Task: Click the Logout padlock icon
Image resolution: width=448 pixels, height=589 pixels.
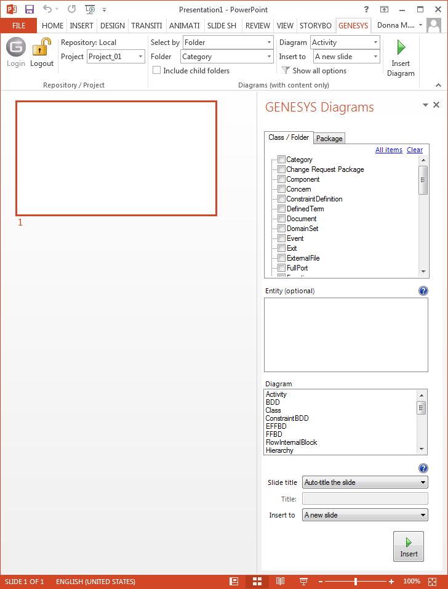Action: (x=42, y=47)
